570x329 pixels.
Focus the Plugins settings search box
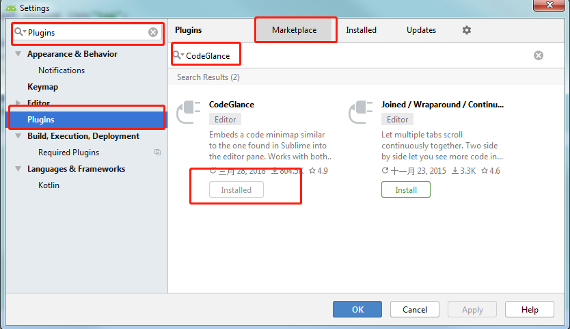[87, 32]
